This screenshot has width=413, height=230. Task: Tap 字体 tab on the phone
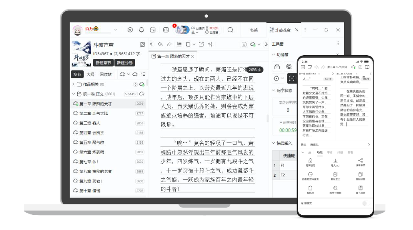tap(330, 152)
